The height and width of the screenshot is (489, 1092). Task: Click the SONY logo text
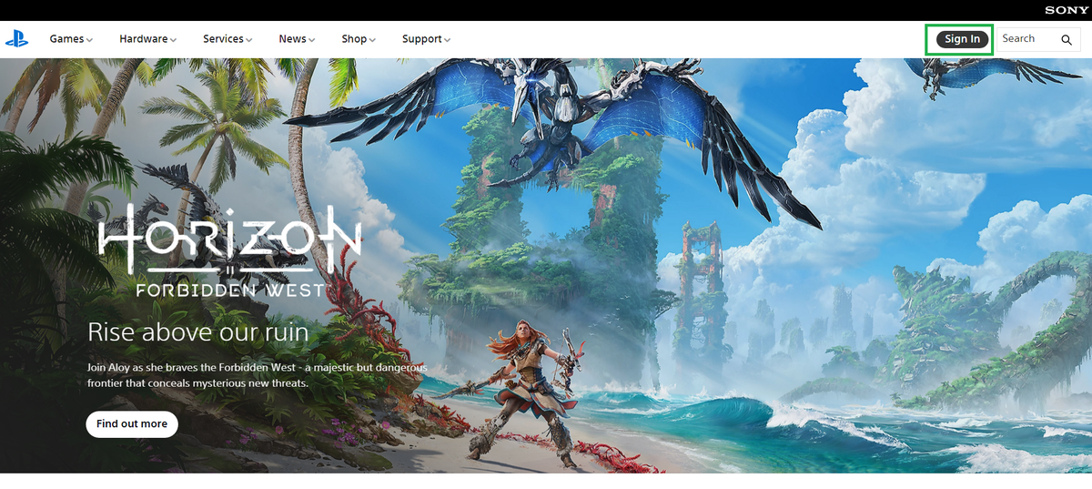[1066, 10]
